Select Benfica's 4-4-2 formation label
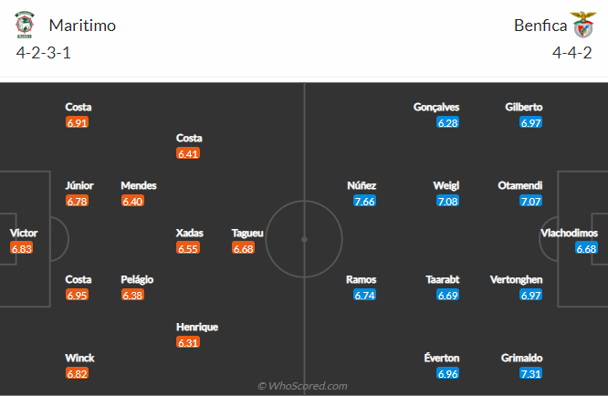This screenshot has width=608, height=396. tap(572, 52)
